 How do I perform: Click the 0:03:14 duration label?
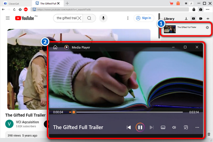tap(194, 112)
